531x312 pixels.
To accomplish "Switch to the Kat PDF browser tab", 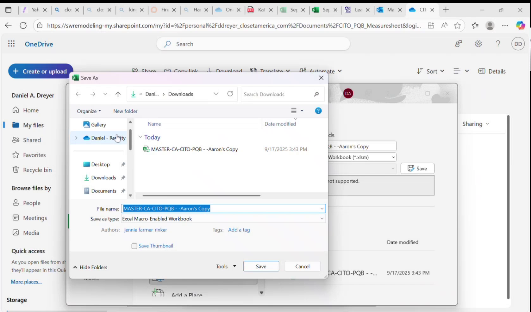I will tap(262, 10).
